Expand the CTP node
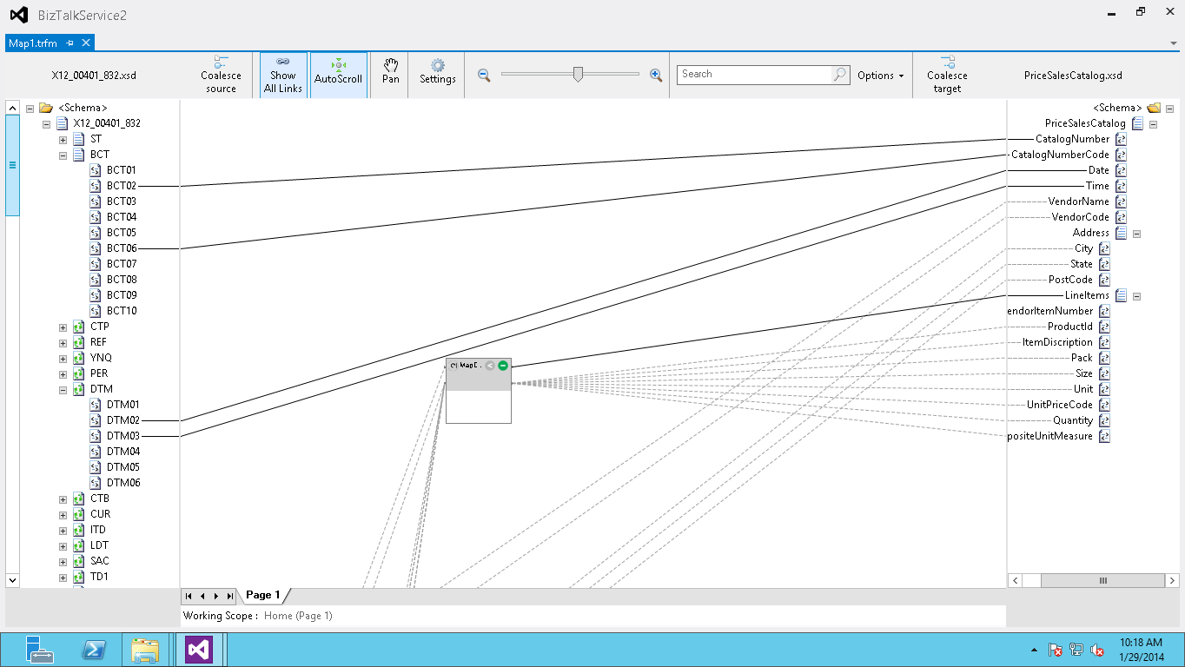 point(63,327)
